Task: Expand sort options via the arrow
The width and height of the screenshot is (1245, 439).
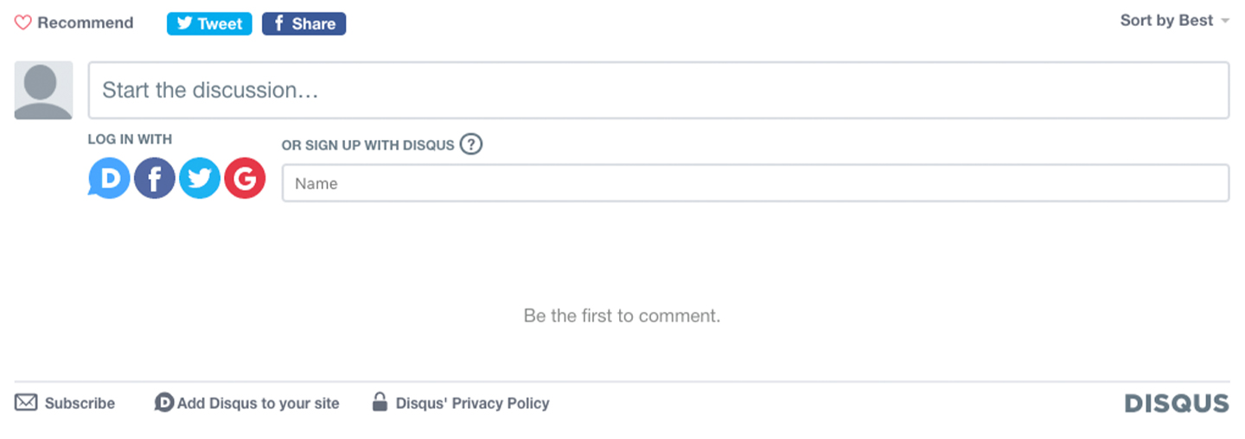Action: (1224, 22)
